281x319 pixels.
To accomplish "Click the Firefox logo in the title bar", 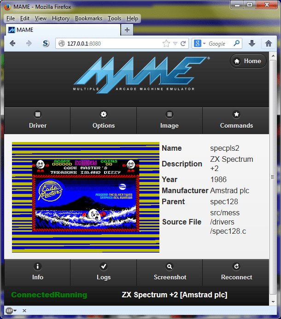I will pyautogui.click(x=7, y=7).
